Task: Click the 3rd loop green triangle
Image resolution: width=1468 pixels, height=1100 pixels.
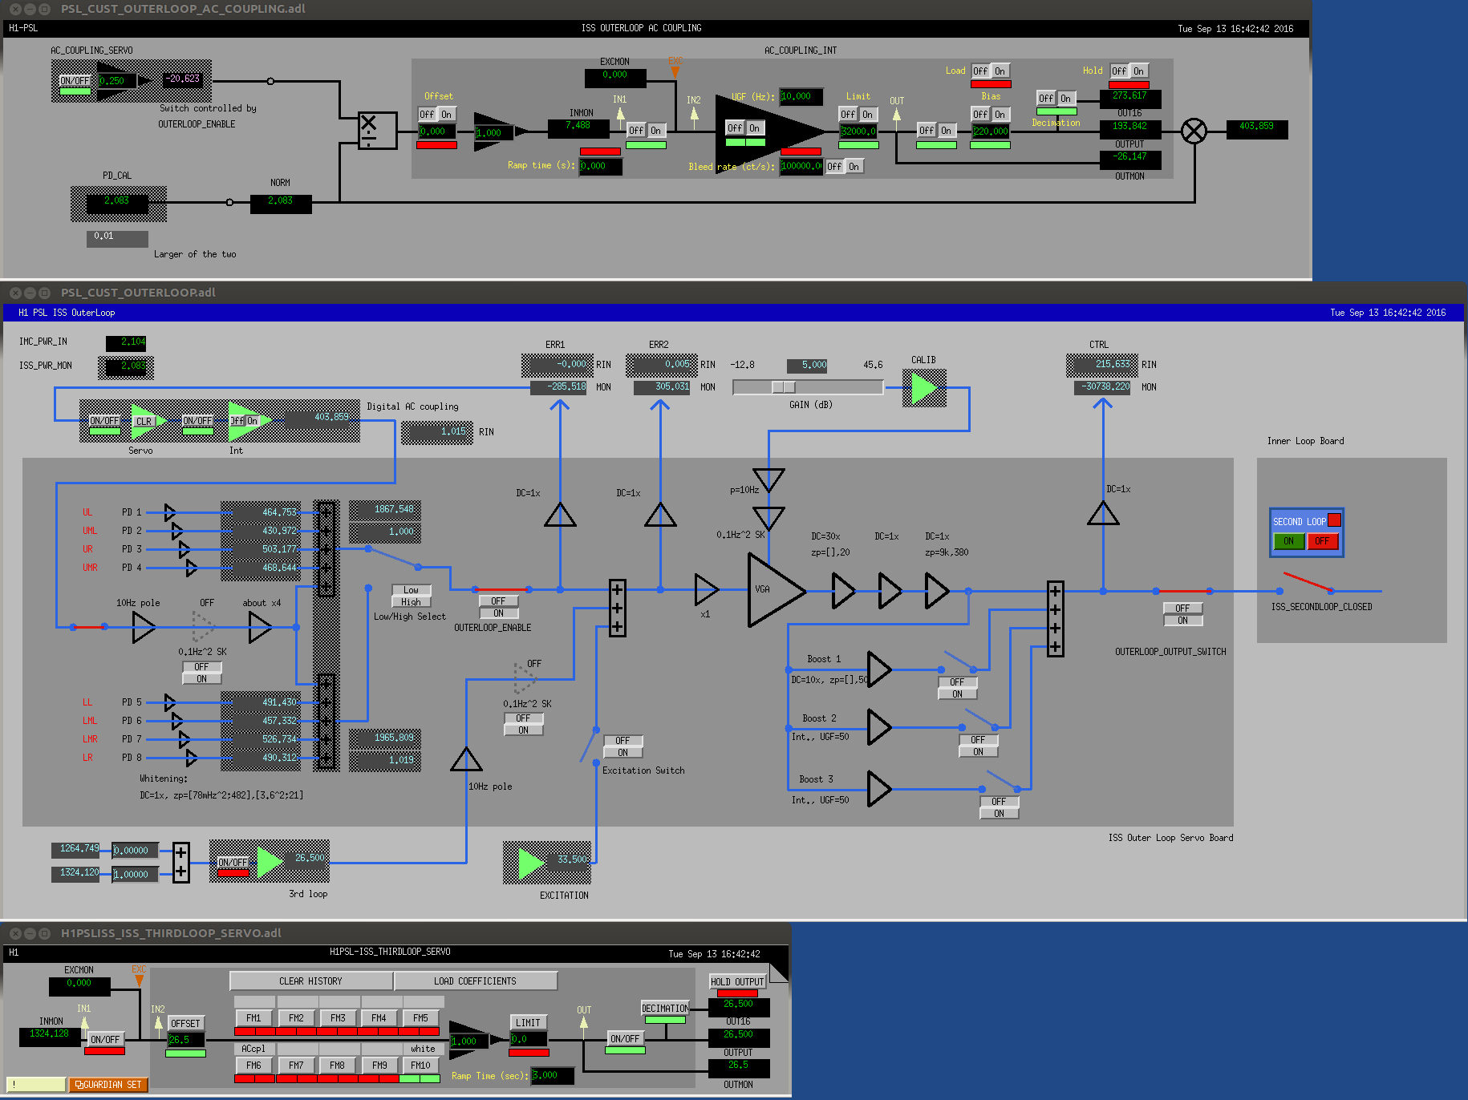Action: pos(270,862)
